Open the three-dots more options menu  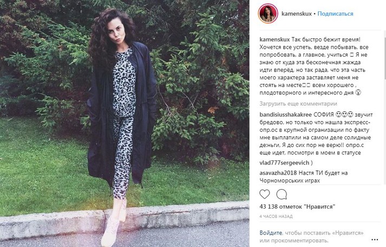pyautogui.click(x=375, y=239)
